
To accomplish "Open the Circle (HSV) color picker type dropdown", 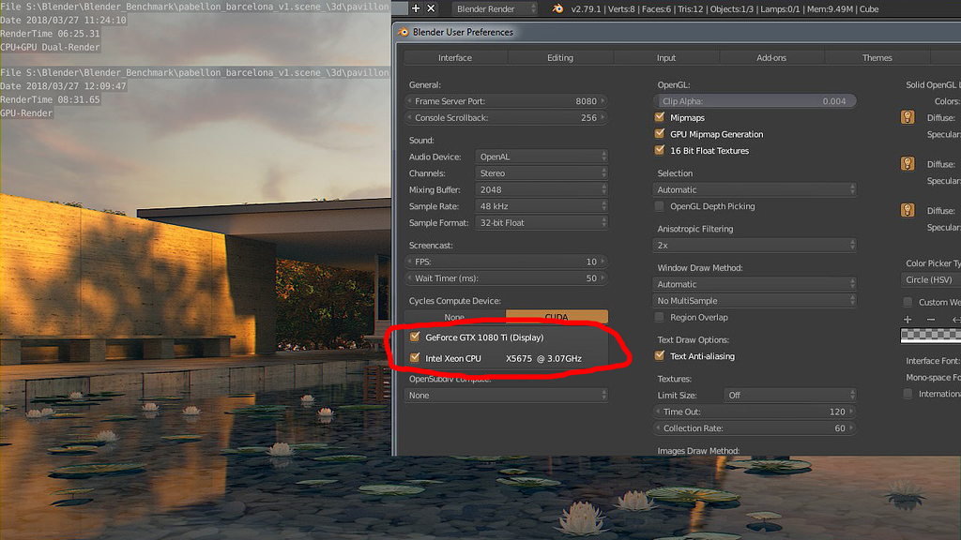I will tap(931, 279).
